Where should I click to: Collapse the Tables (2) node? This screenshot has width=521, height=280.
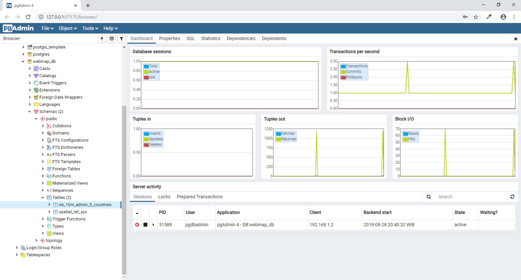point(43,198)
